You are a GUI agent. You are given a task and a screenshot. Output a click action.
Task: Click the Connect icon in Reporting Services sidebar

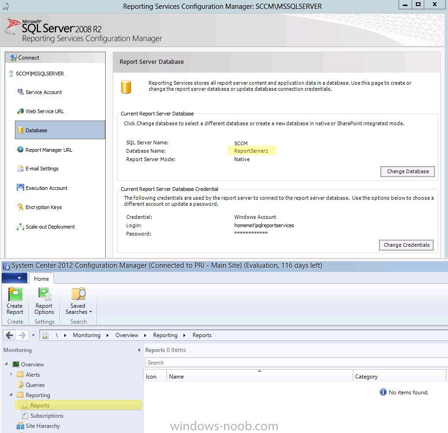(x=13, y=57)
